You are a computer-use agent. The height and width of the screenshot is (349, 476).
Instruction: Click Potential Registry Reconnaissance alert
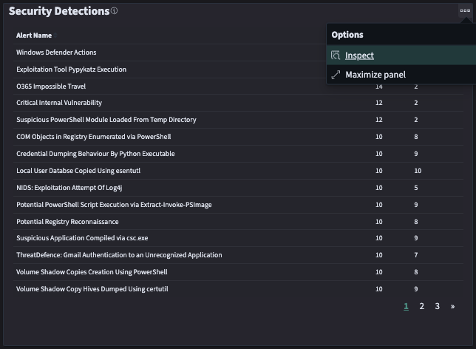pos(67,222)
